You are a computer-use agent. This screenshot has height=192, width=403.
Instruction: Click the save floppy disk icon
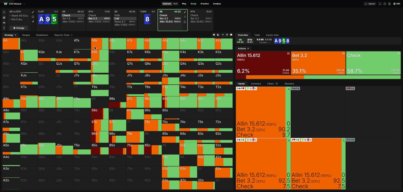(x=4, y=17)
